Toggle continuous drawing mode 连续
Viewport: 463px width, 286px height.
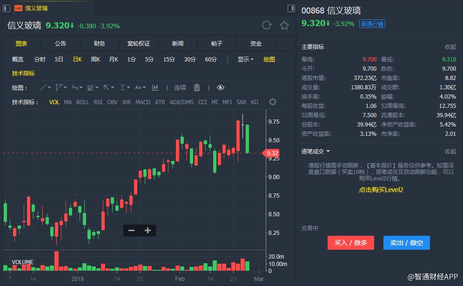coord(180,87)
